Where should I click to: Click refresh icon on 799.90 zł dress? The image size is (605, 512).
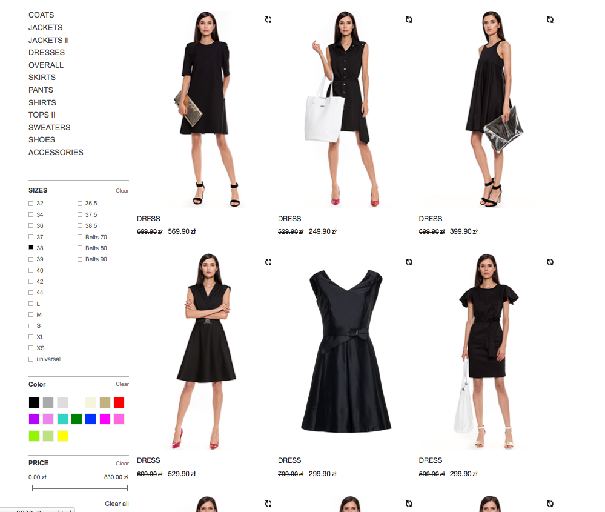pyautogui.click(x=409, y=262)
